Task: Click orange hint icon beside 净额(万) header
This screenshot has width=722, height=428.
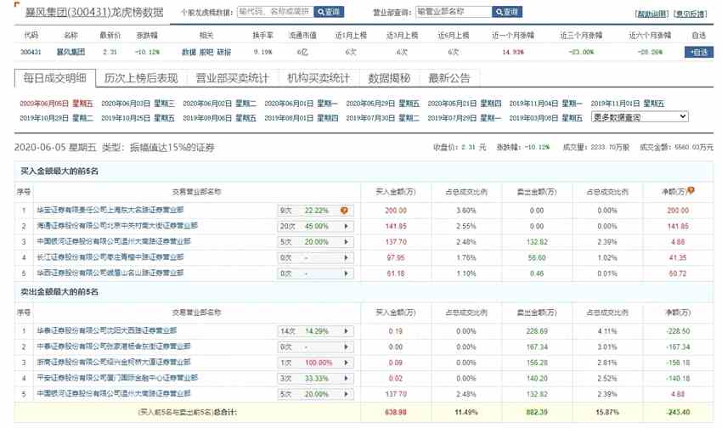Action: click(x=691, y=190)
